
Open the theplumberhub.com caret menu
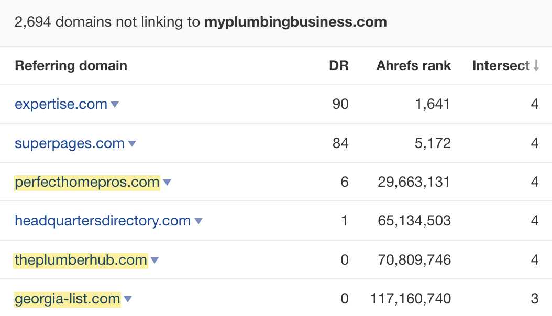155,259
